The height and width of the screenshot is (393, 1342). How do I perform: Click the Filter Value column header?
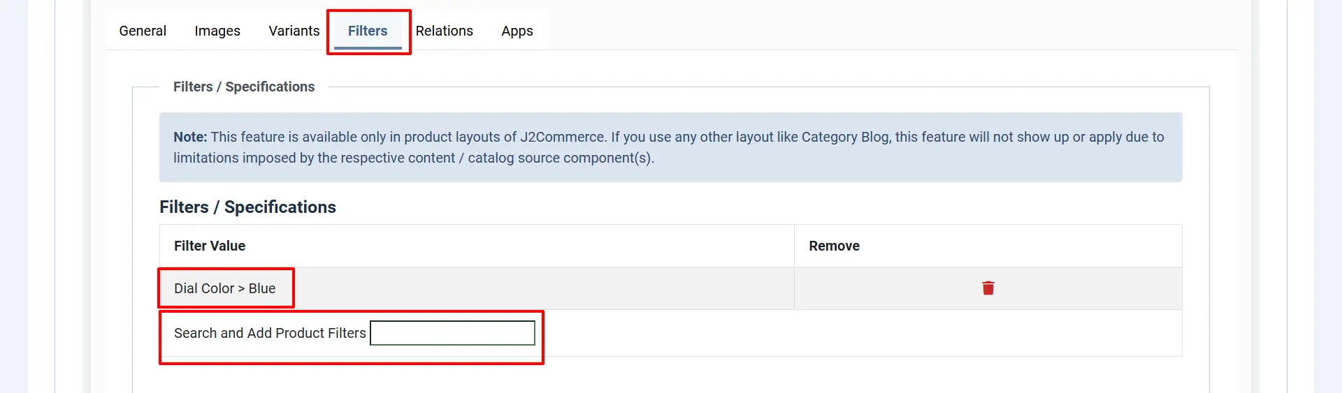[x=210, y=246]
